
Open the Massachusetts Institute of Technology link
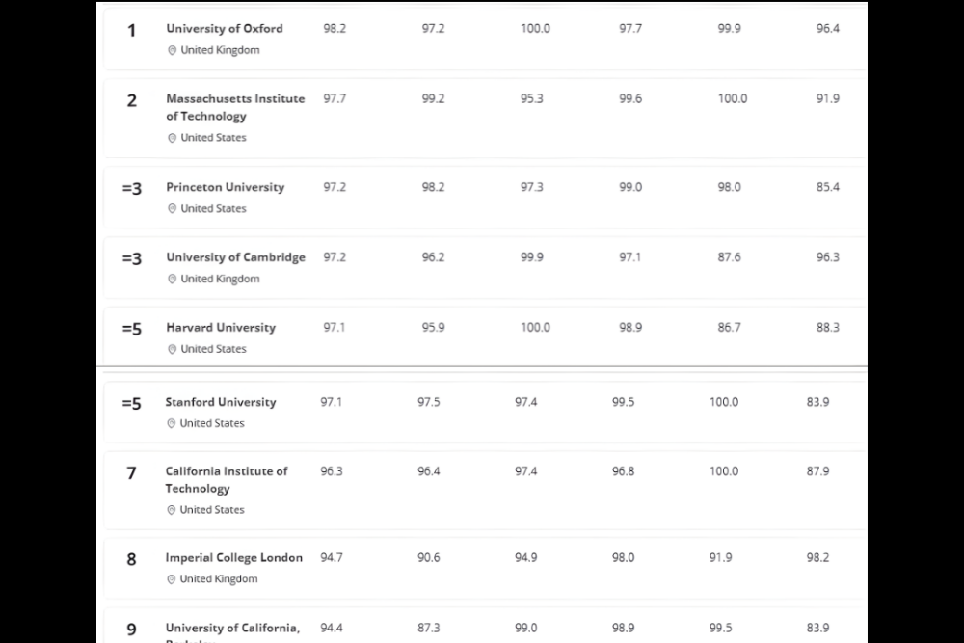click(235, 107)
